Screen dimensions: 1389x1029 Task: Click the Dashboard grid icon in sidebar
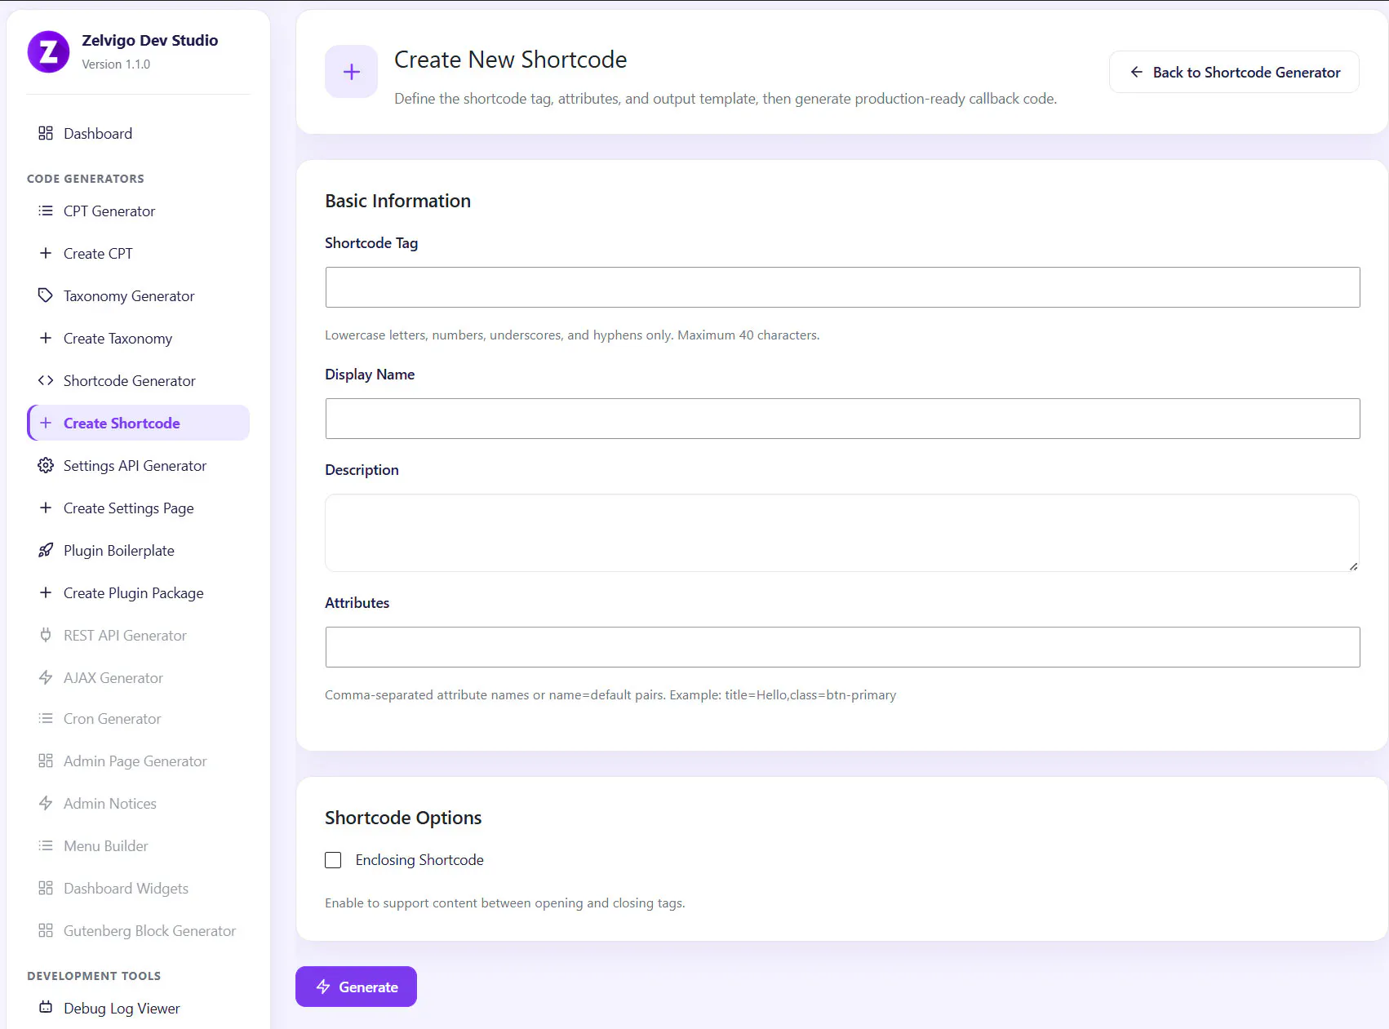tap(46, 133)
